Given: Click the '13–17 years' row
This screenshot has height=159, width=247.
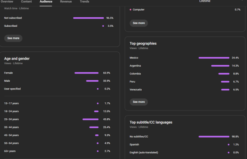Looking at the screenshot, I should 57,103.
